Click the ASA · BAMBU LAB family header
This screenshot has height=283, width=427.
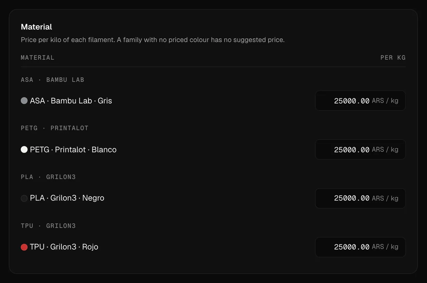click(52, 80)
